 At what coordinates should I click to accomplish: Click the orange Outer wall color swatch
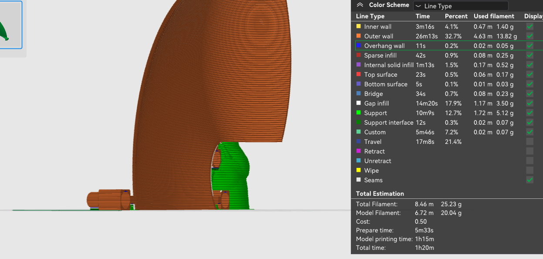359,36
